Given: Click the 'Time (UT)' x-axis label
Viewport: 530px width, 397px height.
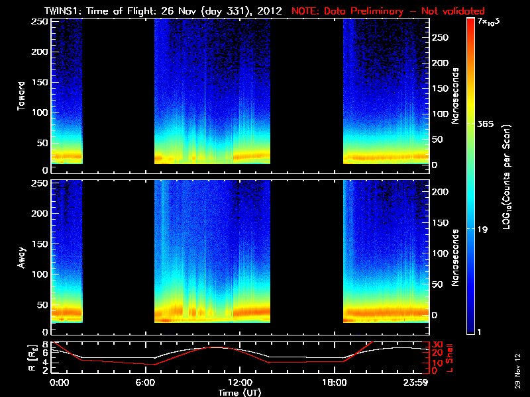Looking at the screenshot, I should (x=240, y=392).
